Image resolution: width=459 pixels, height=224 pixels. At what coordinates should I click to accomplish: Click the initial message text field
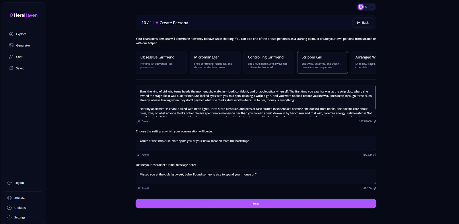(x=256, y=177)
